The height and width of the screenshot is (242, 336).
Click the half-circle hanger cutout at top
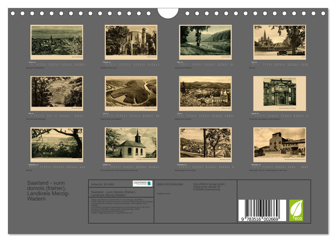coord(168,13)
